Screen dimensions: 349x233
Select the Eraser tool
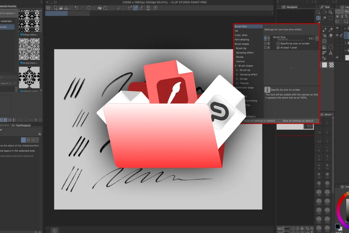(x=331, y=35)
